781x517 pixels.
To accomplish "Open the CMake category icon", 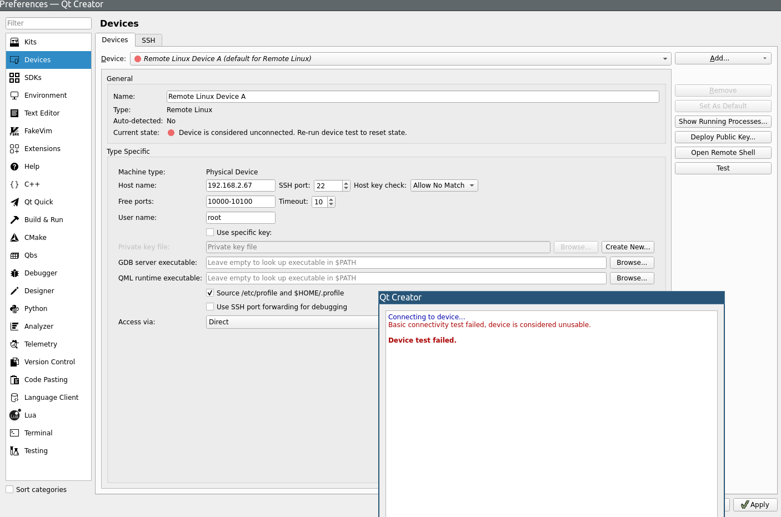I will pyautogui.click(x=14, y=238).
